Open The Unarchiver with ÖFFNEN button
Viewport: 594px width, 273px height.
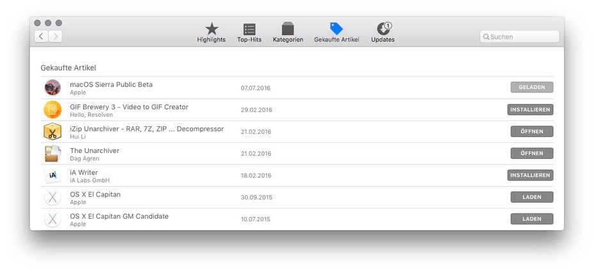pyautogui.click(x=532, y=154)
